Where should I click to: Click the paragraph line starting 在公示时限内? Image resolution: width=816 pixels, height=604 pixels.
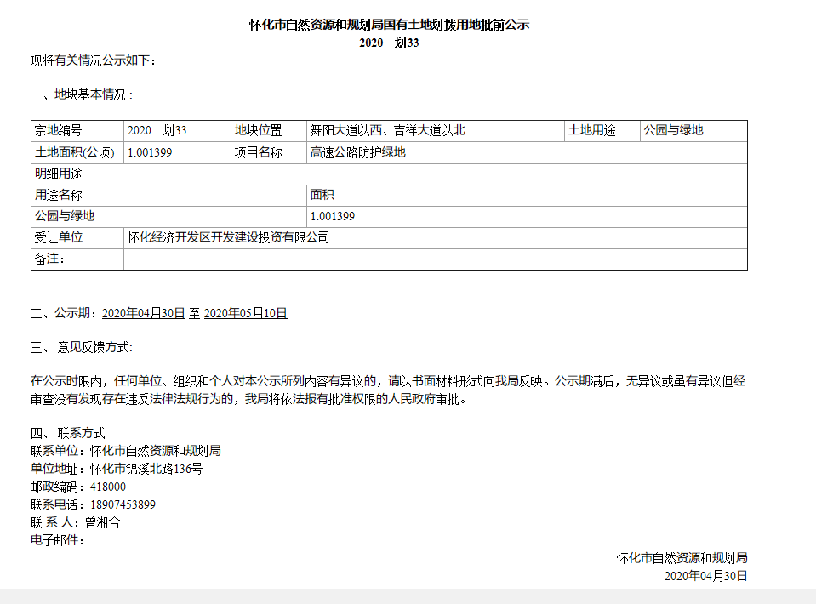point(388,381)
